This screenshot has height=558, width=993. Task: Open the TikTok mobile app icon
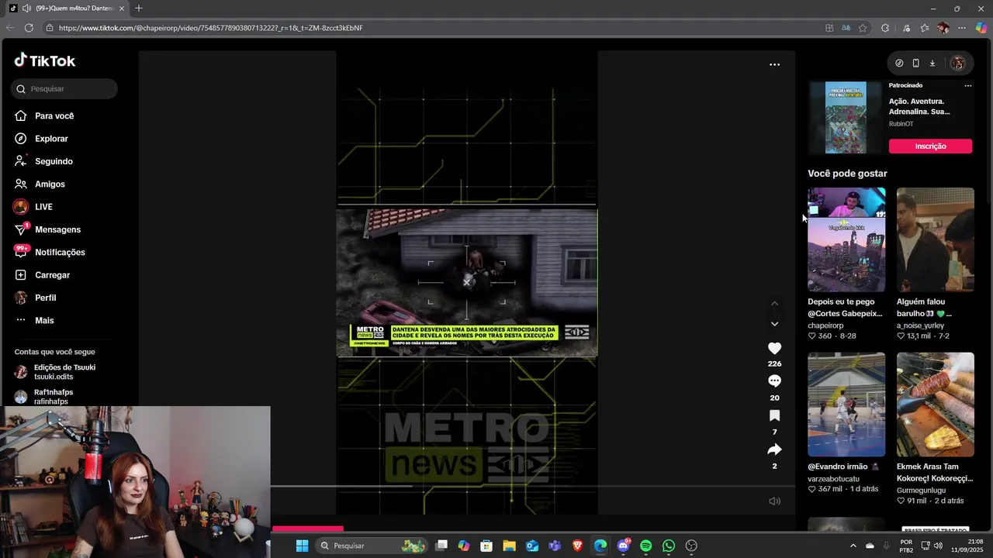[x=915, y=64]
